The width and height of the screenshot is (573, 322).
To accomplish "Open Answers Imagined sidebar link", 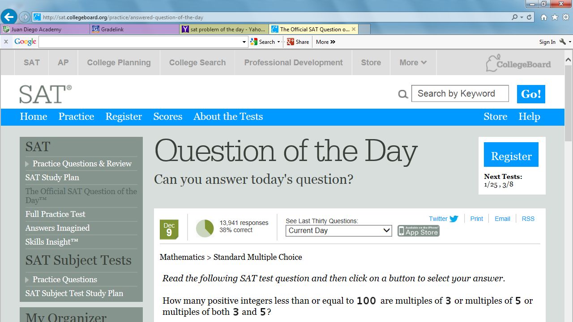I will (57, 228).
